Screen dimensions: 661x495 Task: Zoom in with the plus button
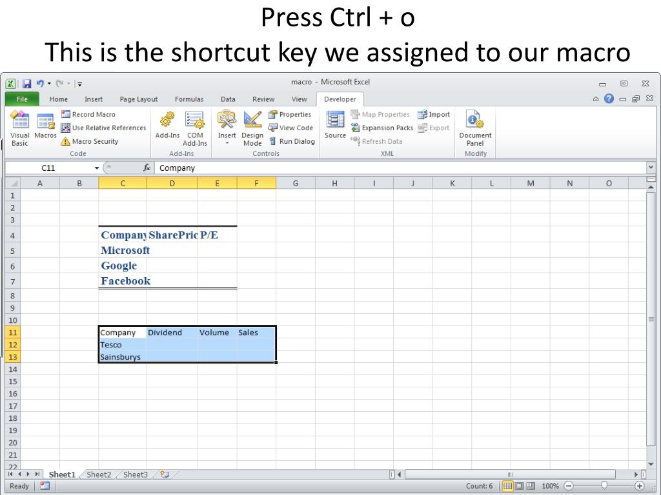click(x=640, y=486)
